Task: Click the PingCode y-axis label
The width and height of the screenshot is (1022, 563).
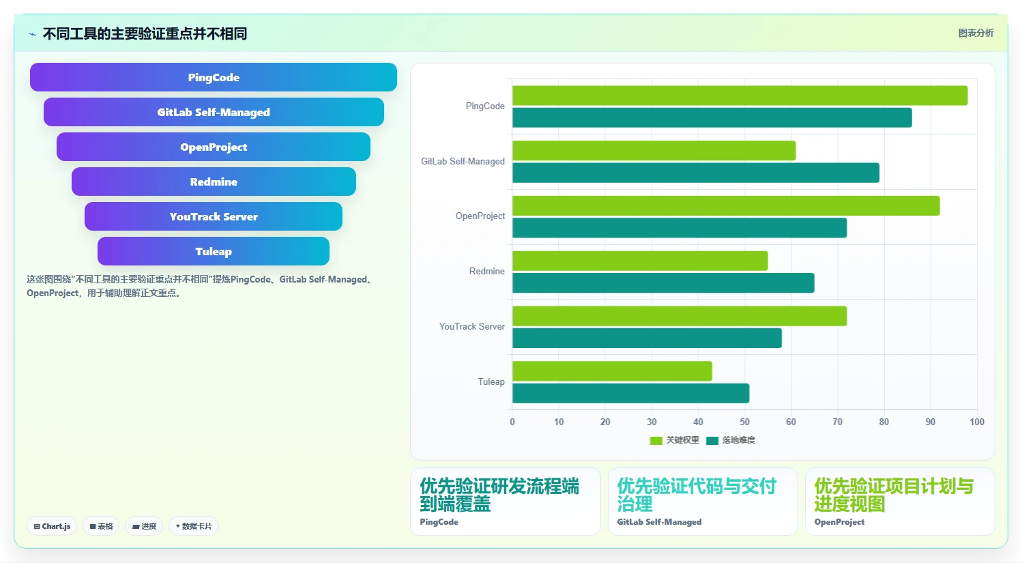Action: tap(485, 106)
